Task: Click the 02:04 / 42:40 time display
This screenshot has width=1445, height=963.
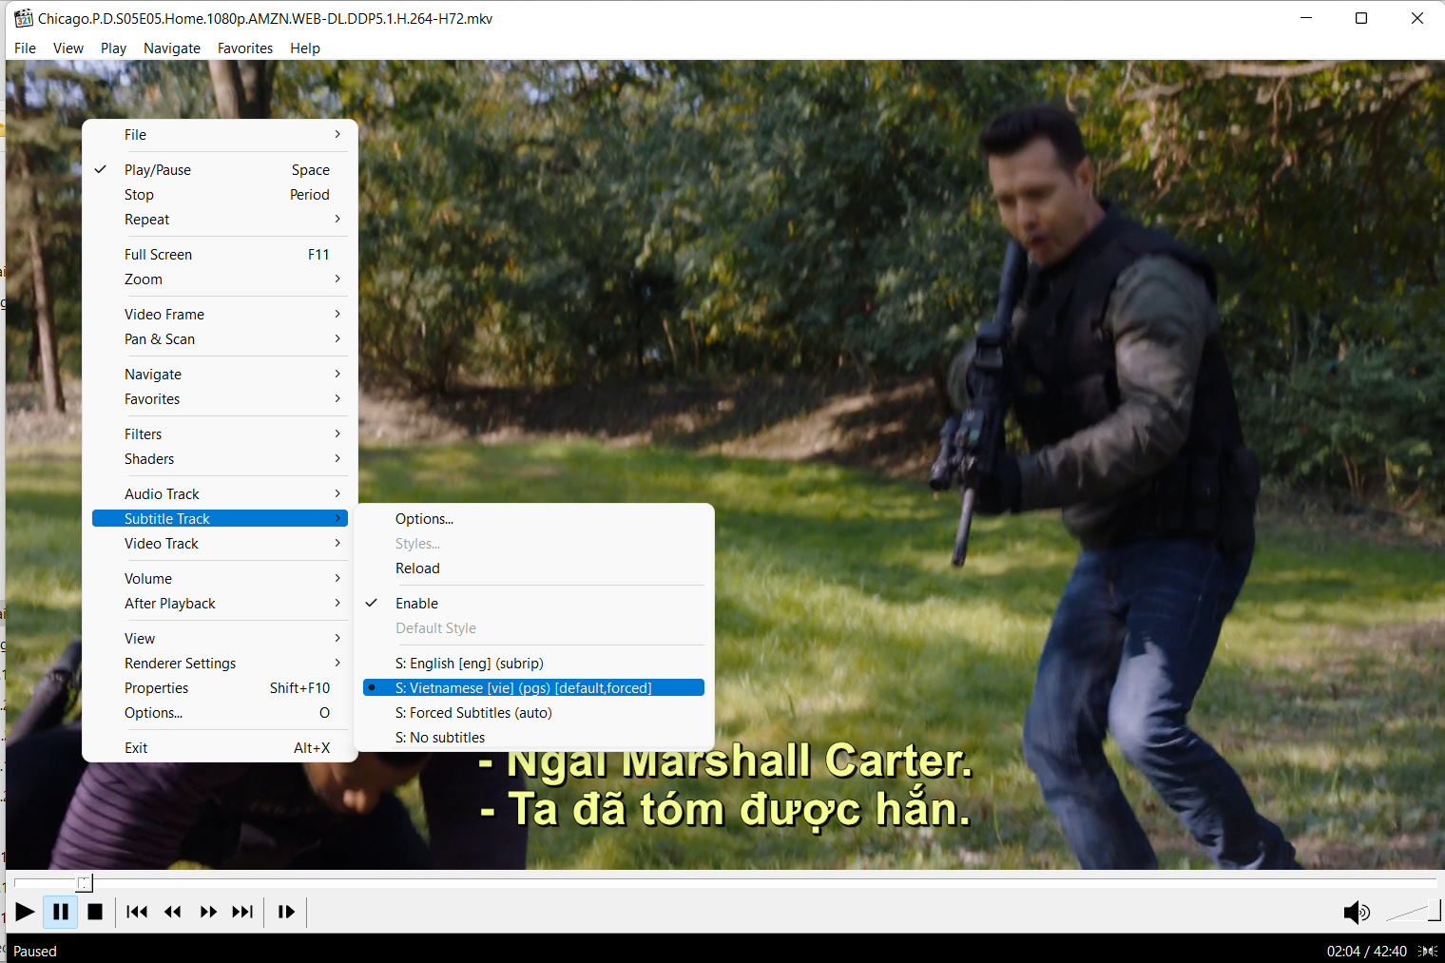Action: [x=1366, y=952]
